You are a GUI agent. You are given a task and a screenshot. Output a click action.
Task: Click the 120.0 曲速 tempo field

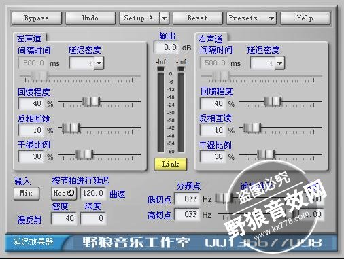93,193
